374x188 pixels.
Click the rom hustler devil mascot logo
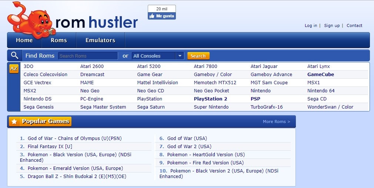[x=31, y=21]
